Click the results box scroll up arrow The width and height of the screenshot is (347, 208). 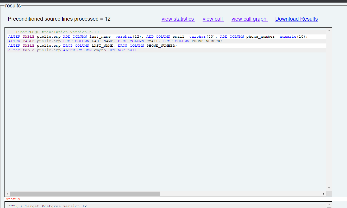329,30
